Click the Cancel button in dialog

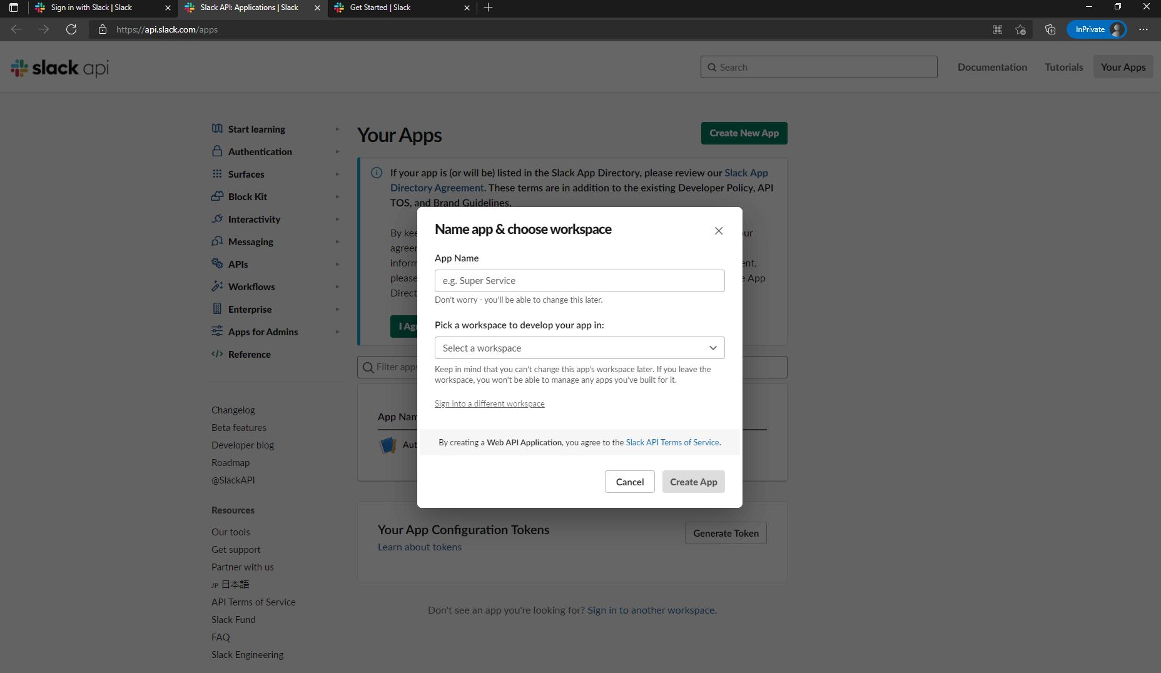(x=629, y=482)
